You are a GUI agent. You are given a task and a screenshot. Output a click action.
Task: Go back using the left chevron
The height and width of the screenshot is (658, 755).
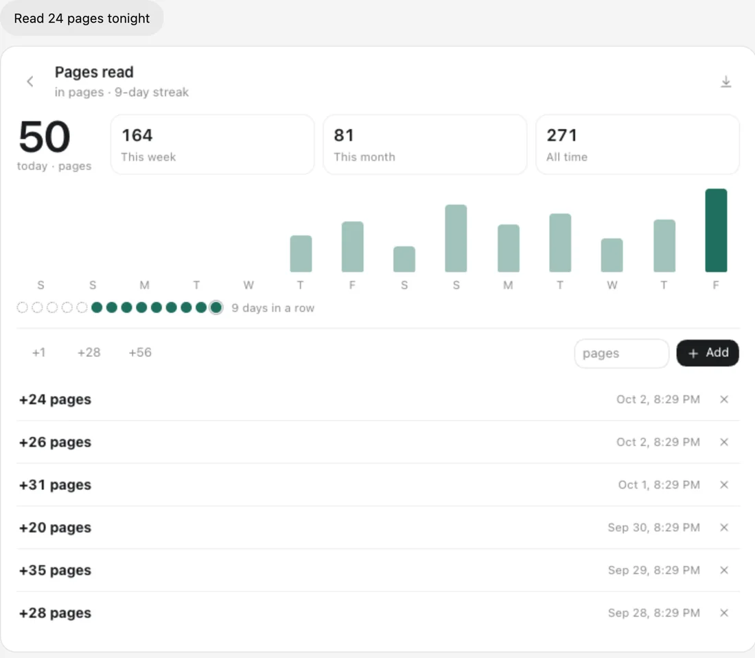click(30, 82)
